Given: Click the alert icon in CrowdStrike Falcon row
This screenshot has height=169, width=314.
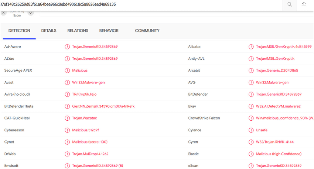Looking at the screenshot, I should coord(251,118).
